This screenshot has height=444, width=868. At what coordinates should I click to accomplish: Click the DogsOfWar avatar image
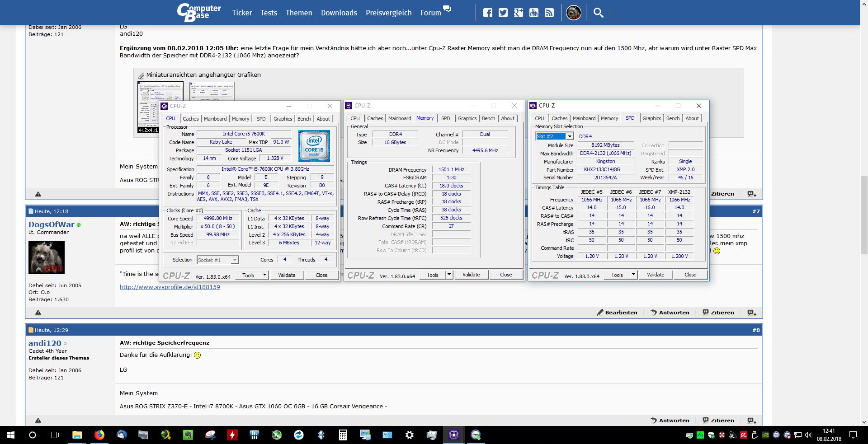tap(47, 257)
